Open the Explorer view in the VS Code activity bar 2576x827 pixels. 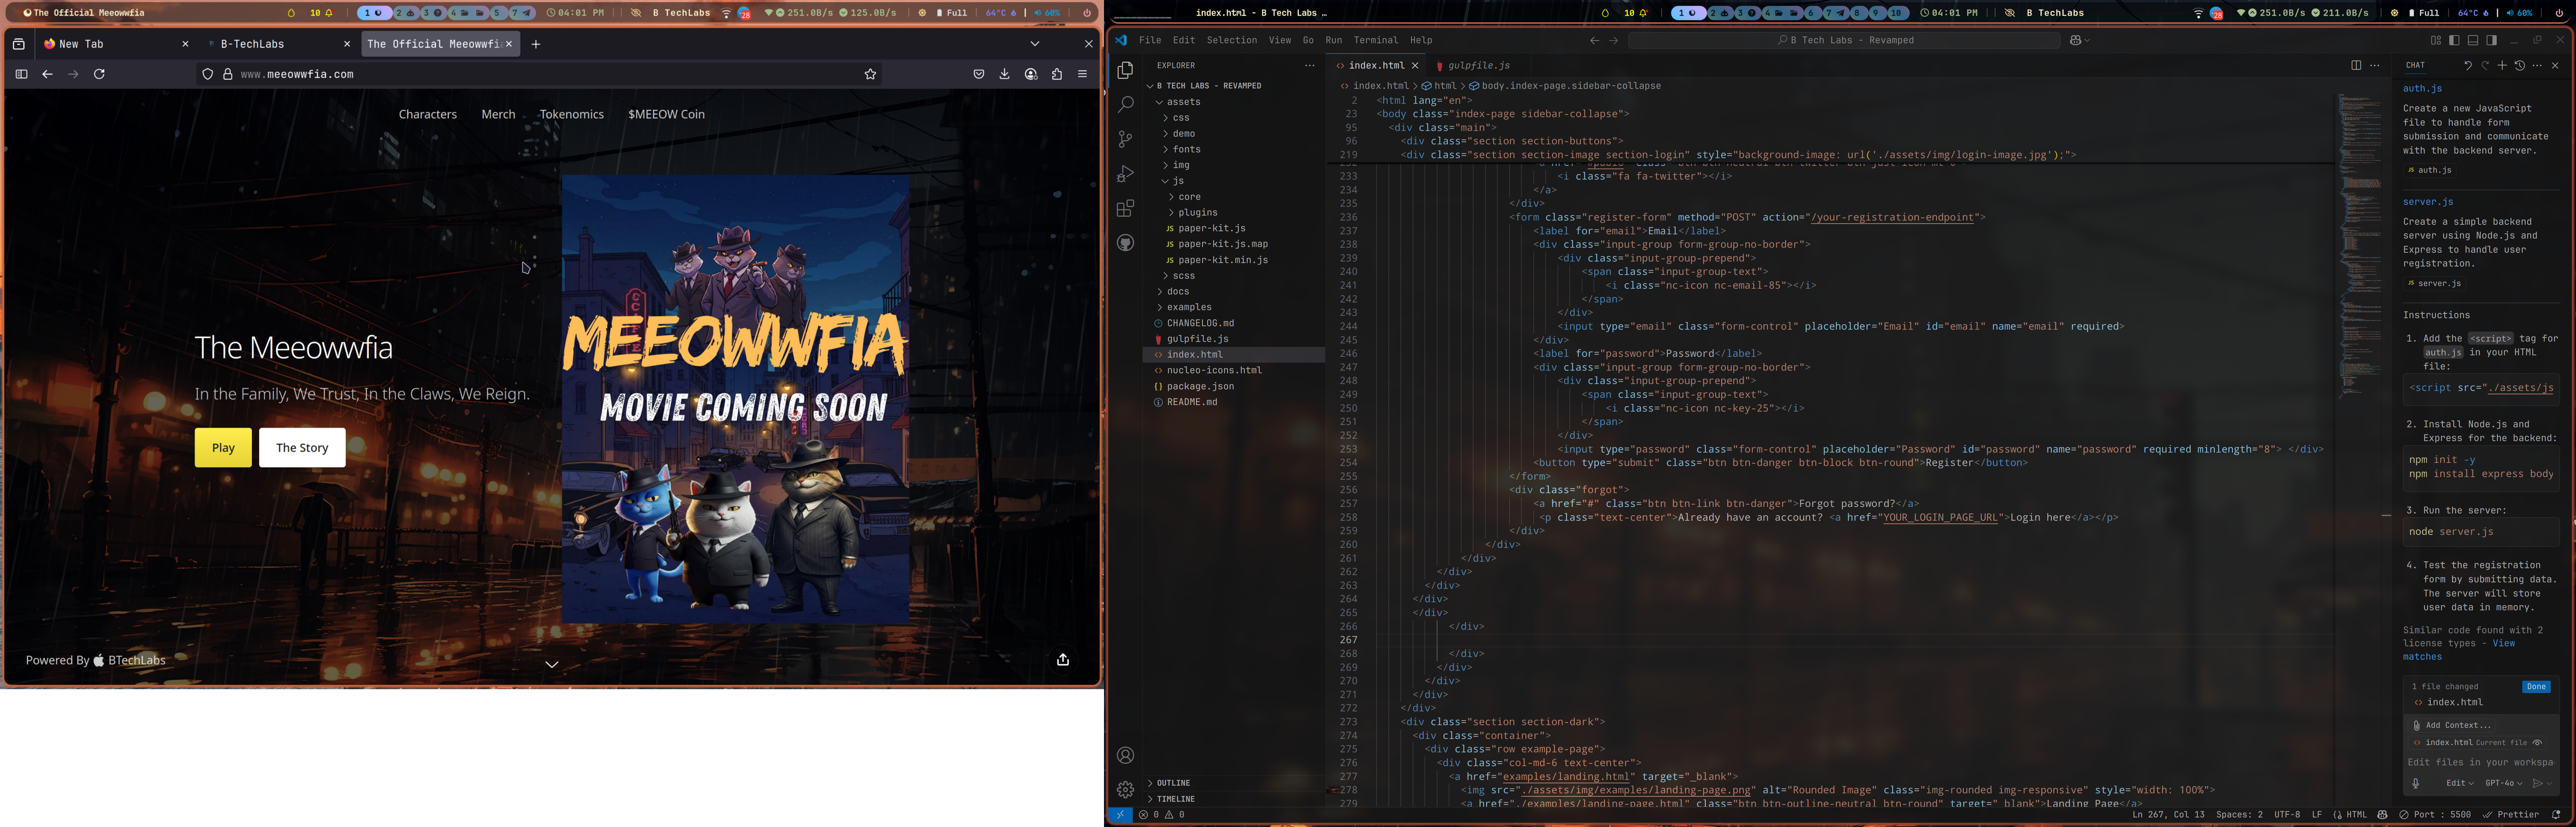click(1125, 70)
